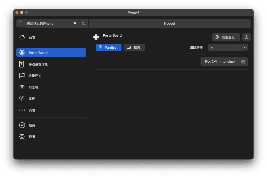Screen dimensions: 267x177
Task: Click the Nugget title bar button
Action: pos(169,23)
